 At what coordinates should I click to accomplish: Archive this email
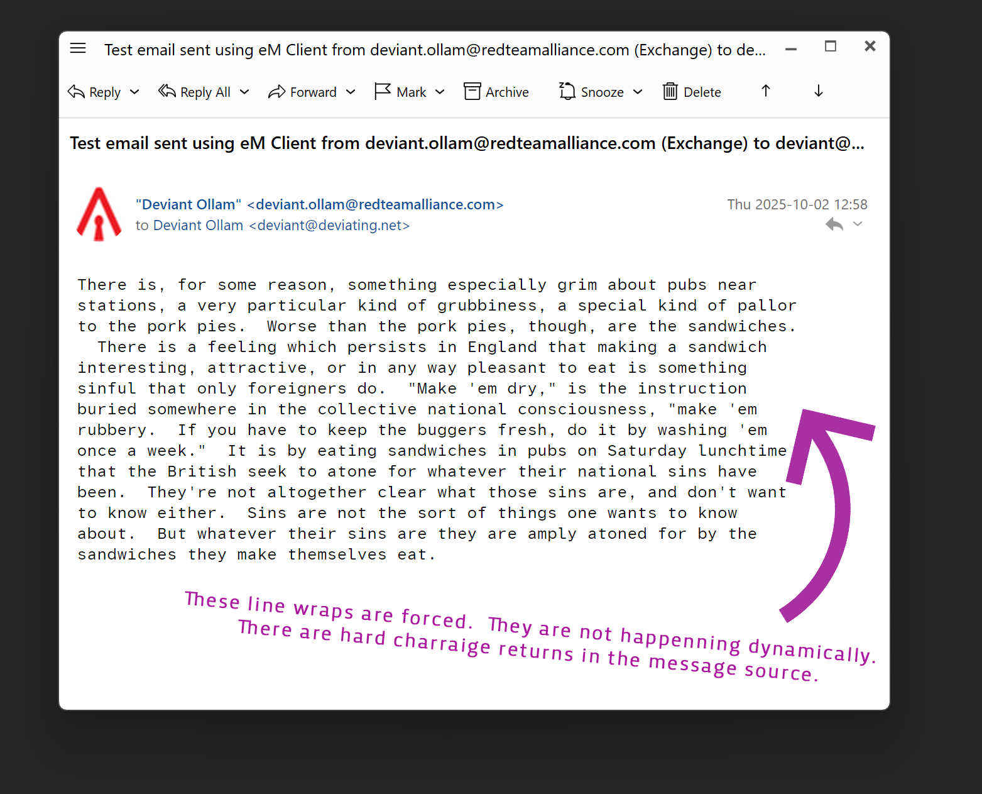(x=496, y=92)
